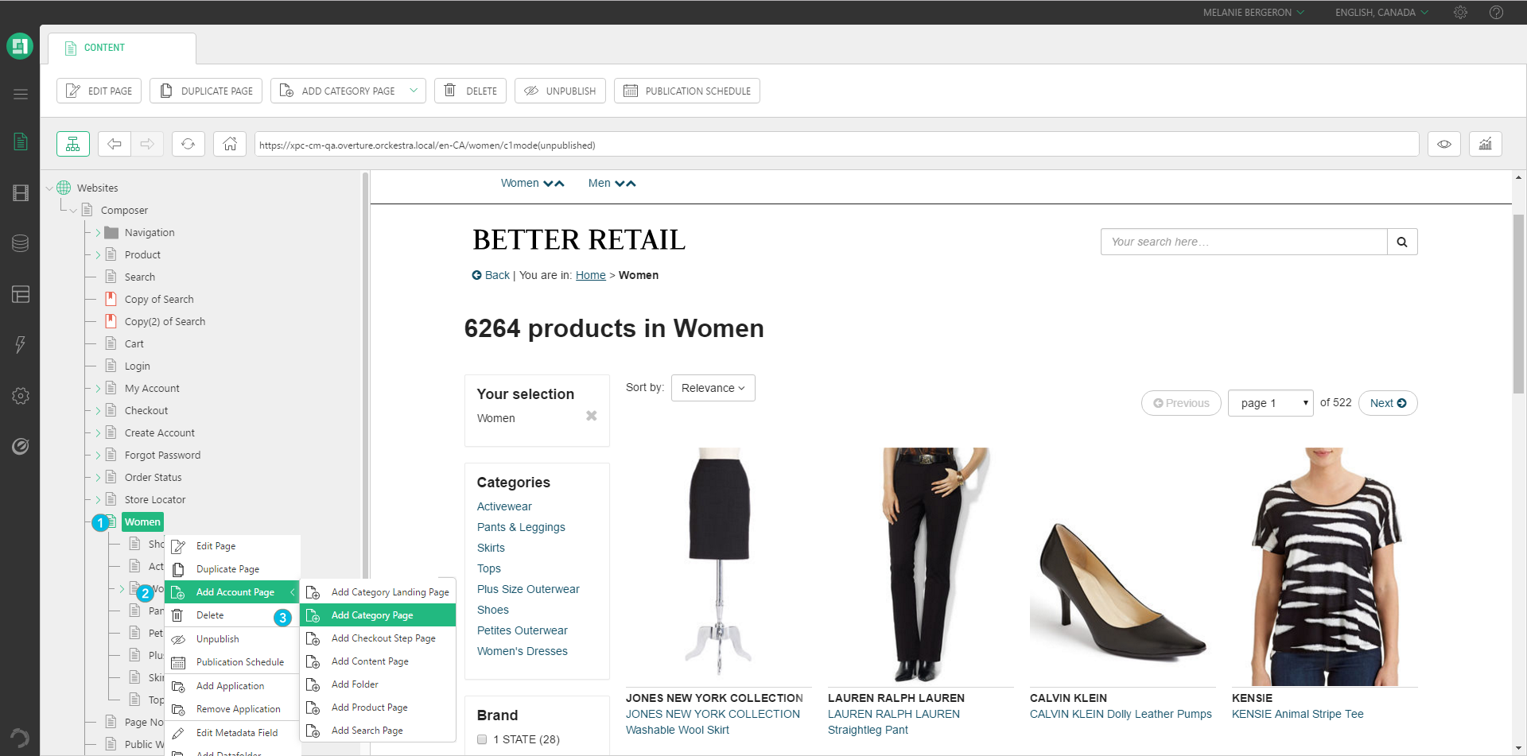Choose Add Content Page from submenu
This screenshot has height=756, width=1527.
click(370, 661)
